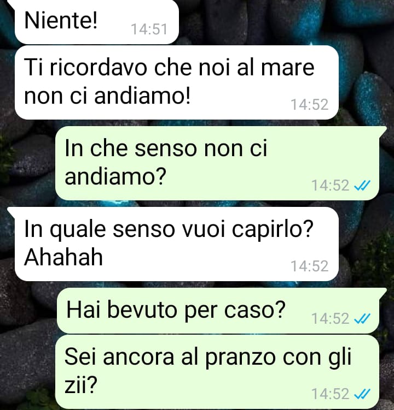Tap the 14:52 timestamp on "non ci andiamo!" message

coord(310,105)
